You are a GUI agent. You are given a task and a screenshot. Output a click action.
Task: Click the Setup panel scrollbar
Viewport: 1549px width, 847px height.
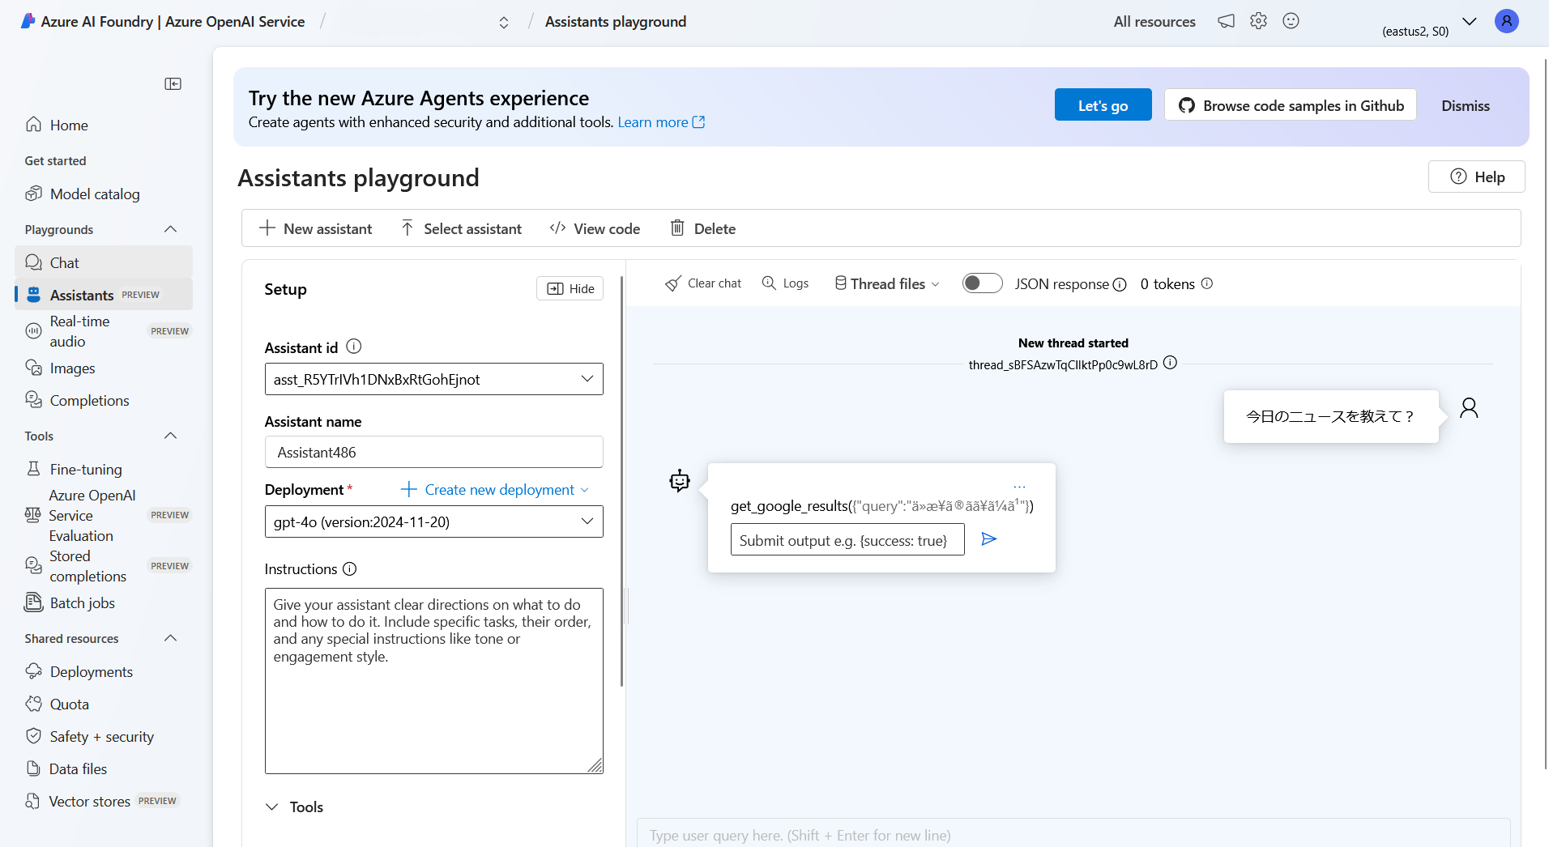pyautogui.click(x=621, y=481)
